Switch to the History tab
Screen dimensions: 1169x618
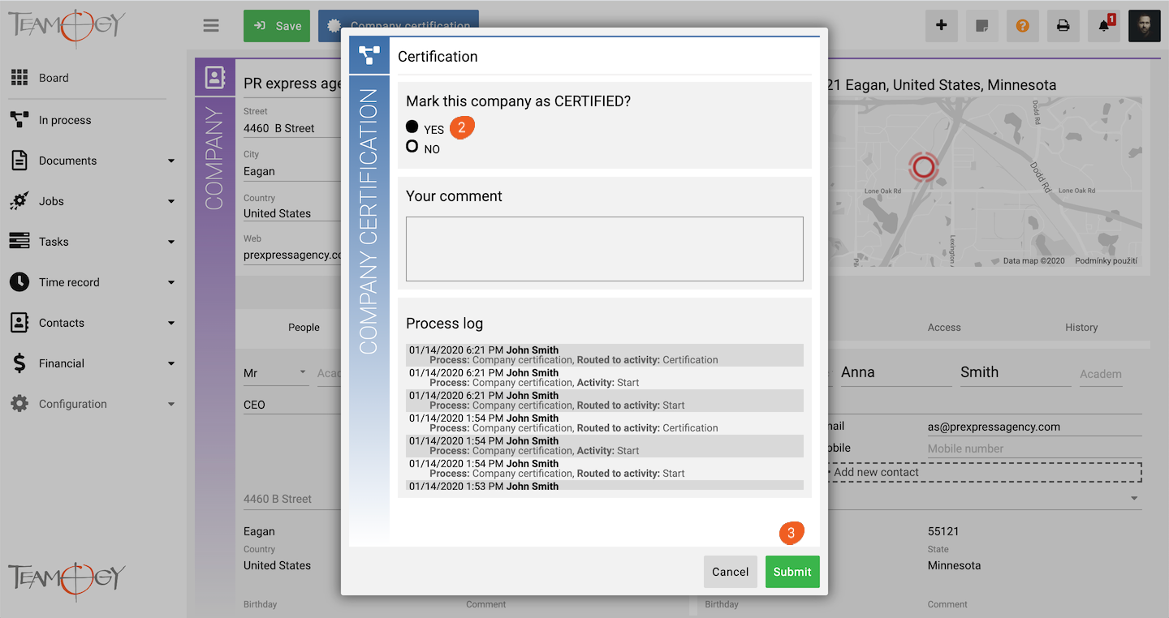[1081, 328]
